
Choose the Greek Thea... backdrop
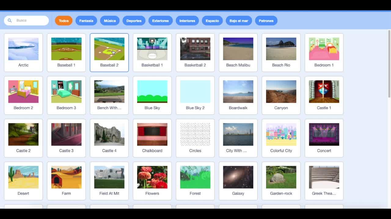(x=324, y=181)
